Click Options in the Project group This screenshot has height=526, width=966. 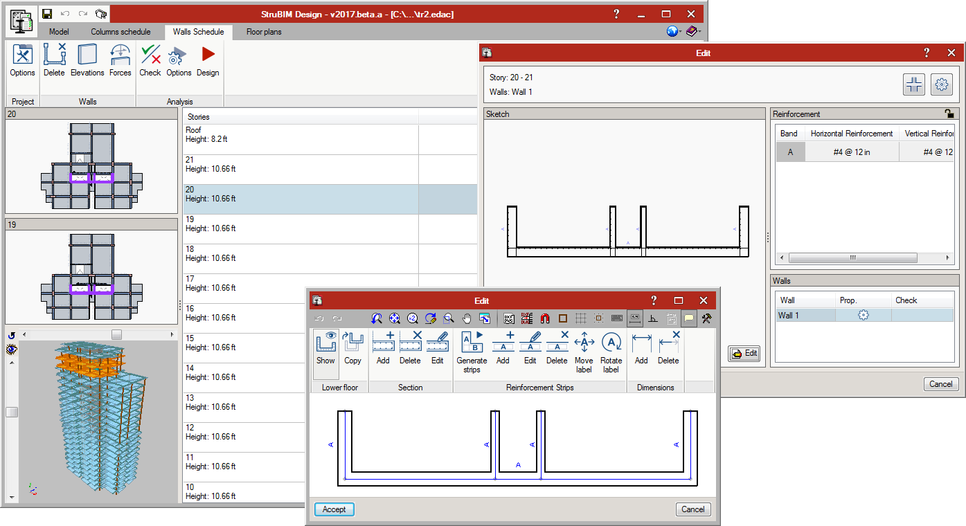[22, 60]
